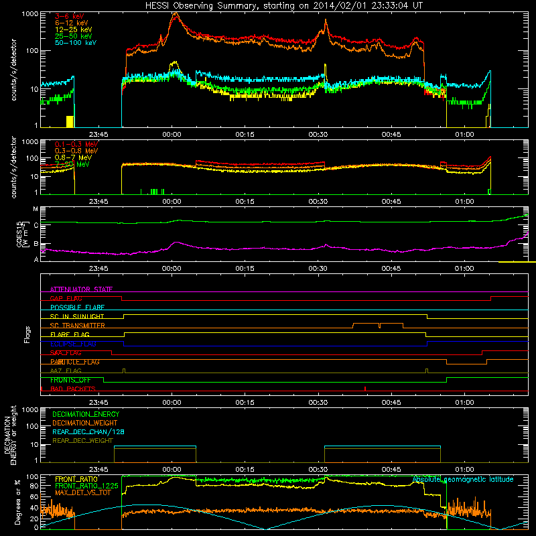Click the SAA_FLAG label

point(66,353)
